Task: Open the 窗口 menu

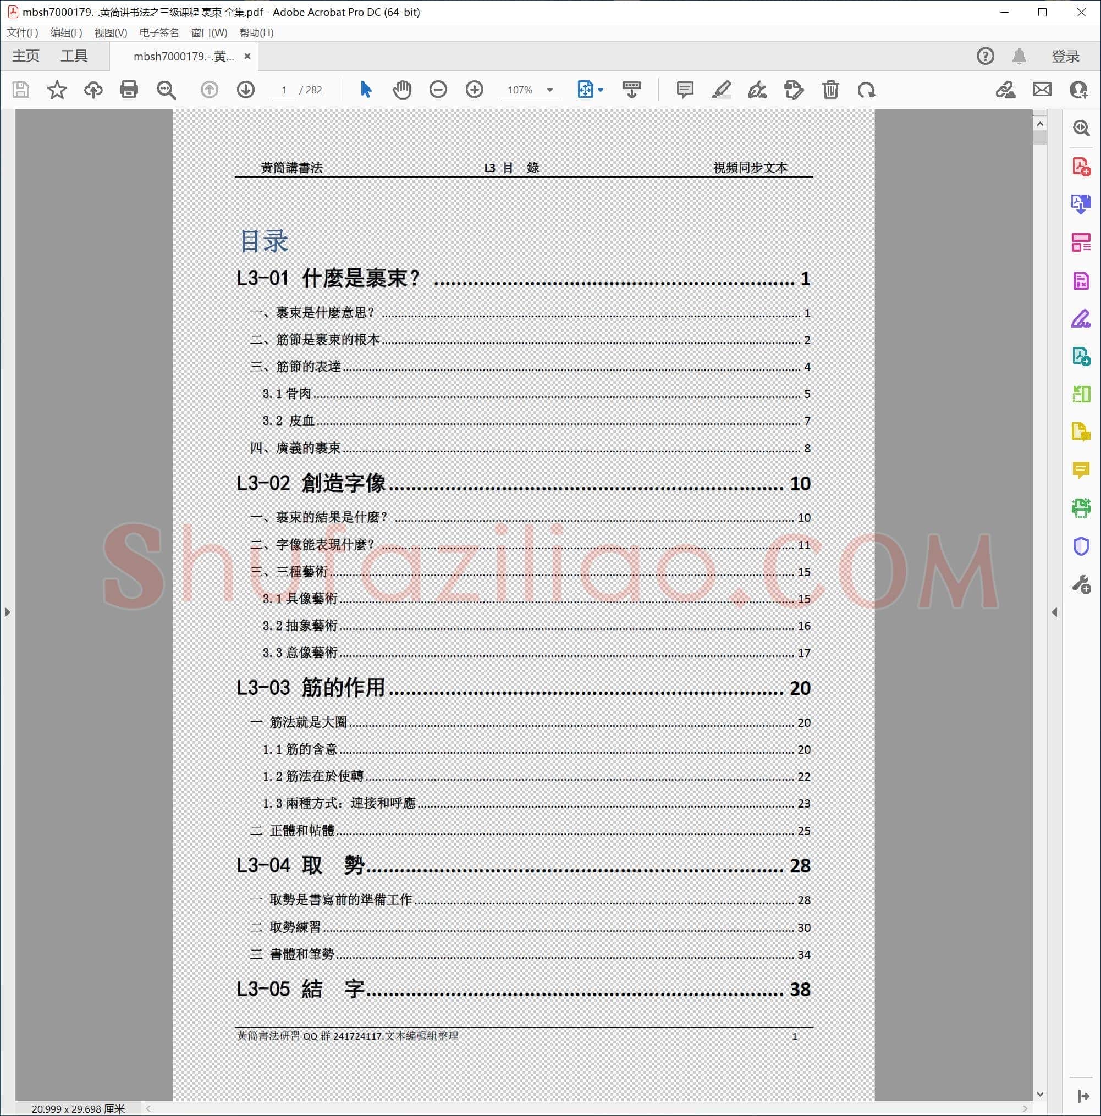Action: [x=209, y=33]
